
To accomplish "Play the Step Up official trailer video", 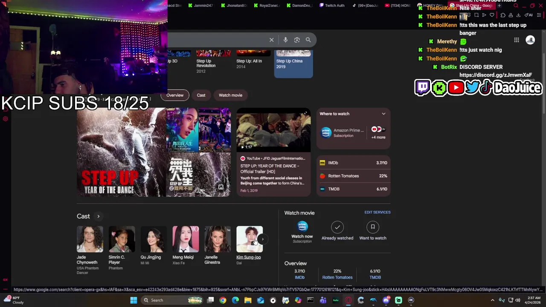I will pyautogui.click(x=273, y=130).
